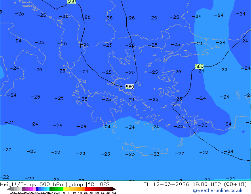
Task: Click the dark maroon arrow end of the legend
Action: point(114,189)
